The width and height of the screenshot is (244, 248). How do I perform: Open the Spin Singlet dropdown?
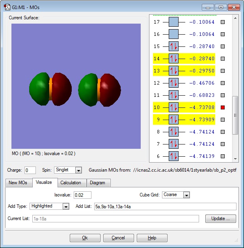click(78, 170)
